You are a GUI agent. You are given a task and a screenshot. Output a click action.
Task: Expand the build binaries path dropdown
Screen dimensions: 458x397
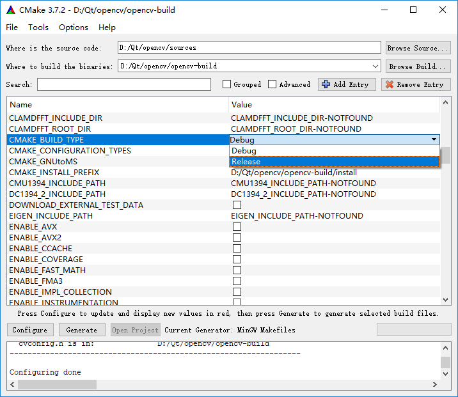point(375,66)
